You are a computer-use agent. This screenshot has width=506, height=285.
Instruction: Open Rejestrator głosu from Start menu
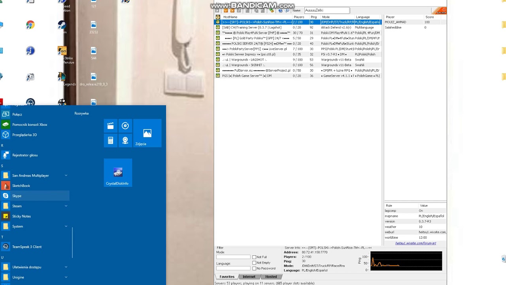click(35, 155)
